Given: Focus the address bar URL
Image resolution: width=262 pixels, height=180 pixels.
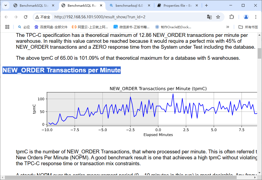Looking at the screenshot, I should (x=100, y=17).
